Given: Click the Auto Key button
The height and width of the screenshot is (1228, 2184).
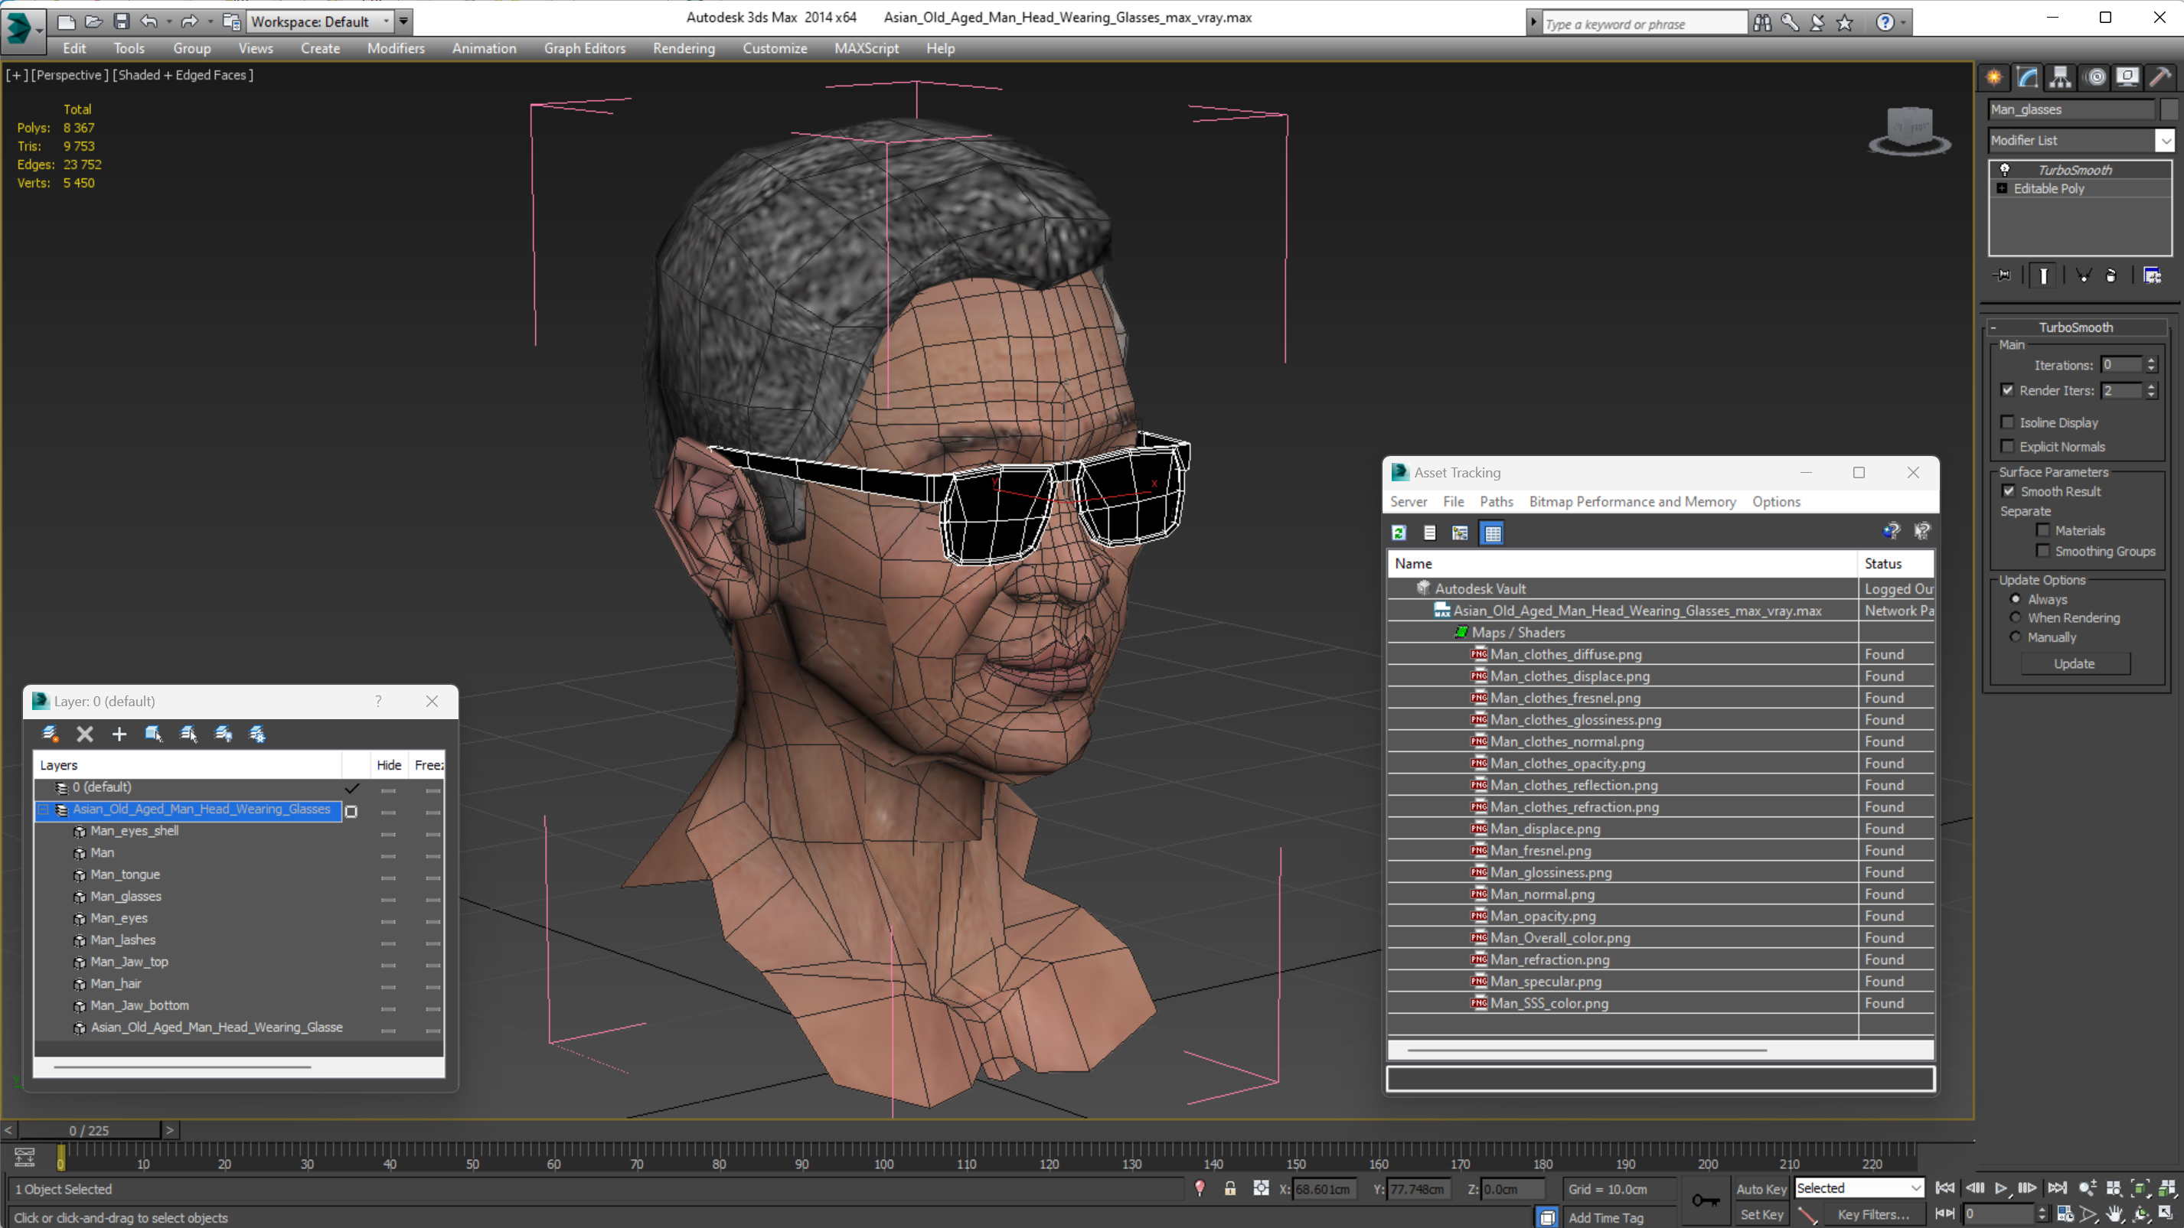Looking at the screenshot, I should pyautogui.click(x=1761, y=1189).
